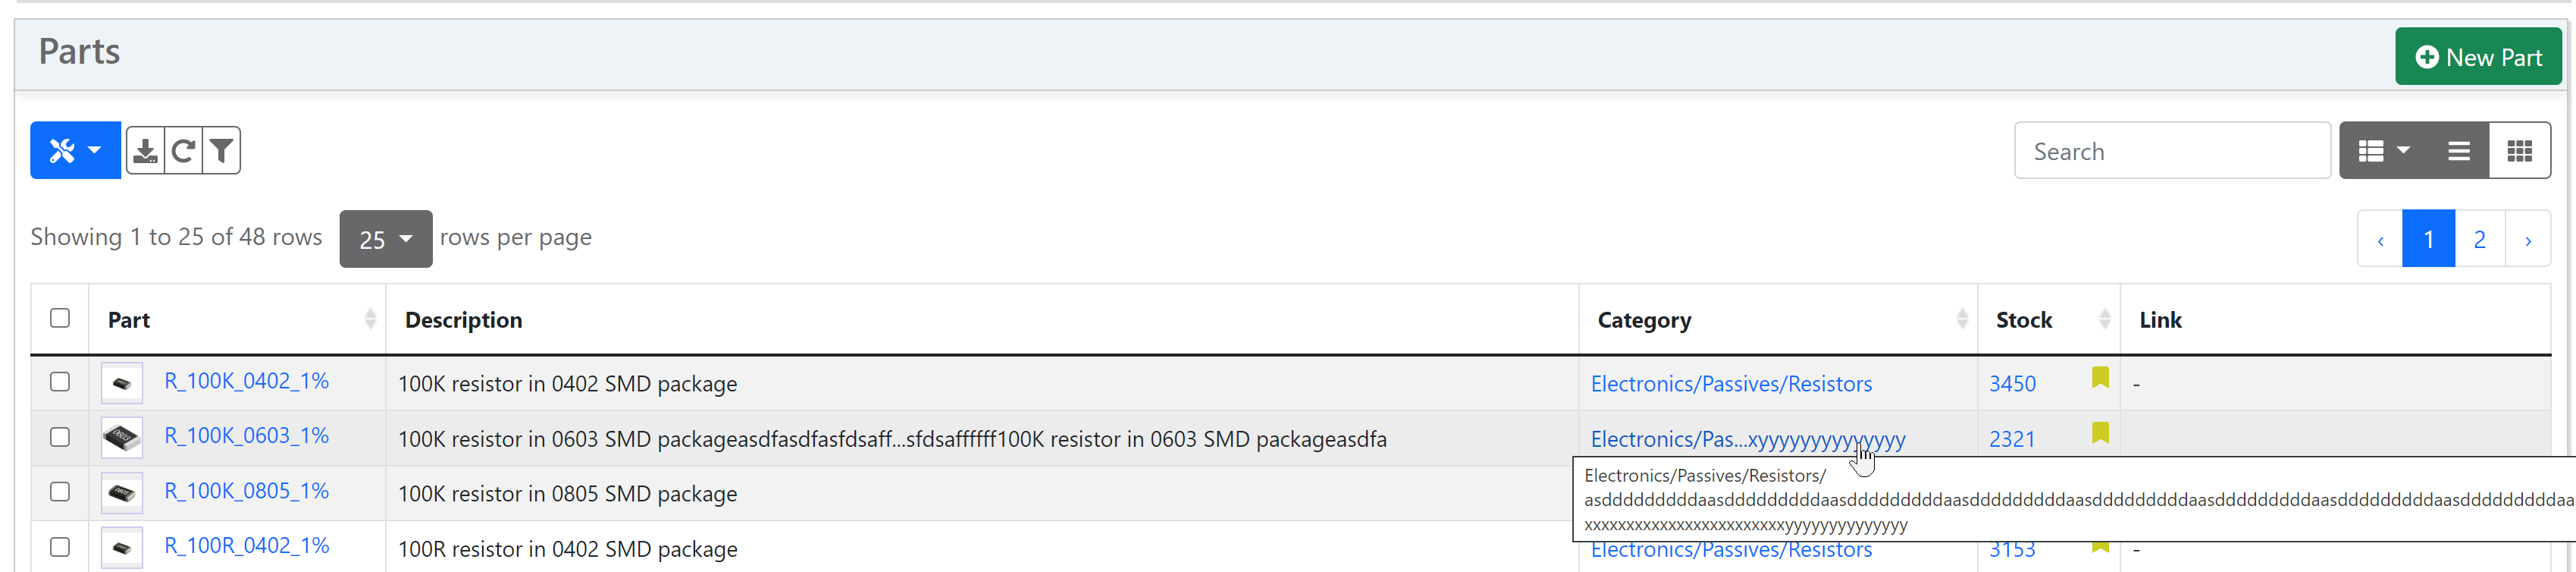Check the R_100K_0805_1% row checkbox

coord(60,493)
